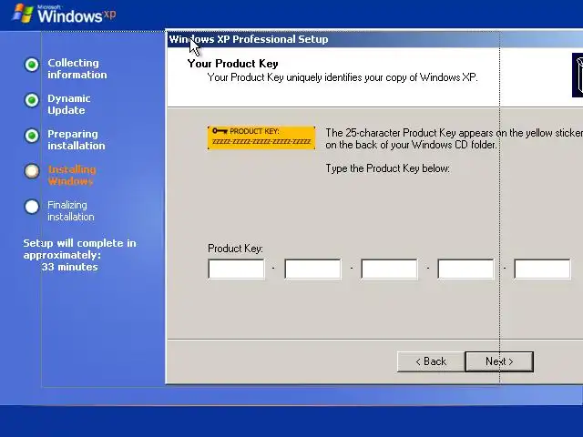Click the green Collecting information step indicator
Screen dimensions: 583x437
(32, 65)
